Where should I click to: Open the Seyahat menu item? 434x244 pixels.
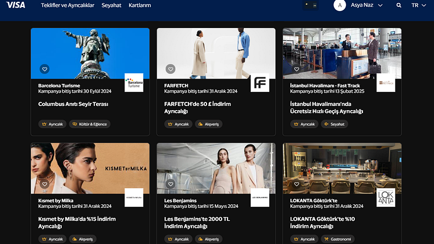[111, 5]
